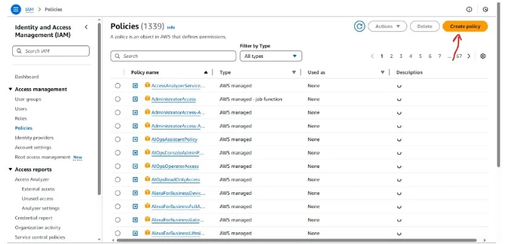This screenshot has width=506, height=244.
Task: Open table preferences gear icon
Action: coord(483,56)
